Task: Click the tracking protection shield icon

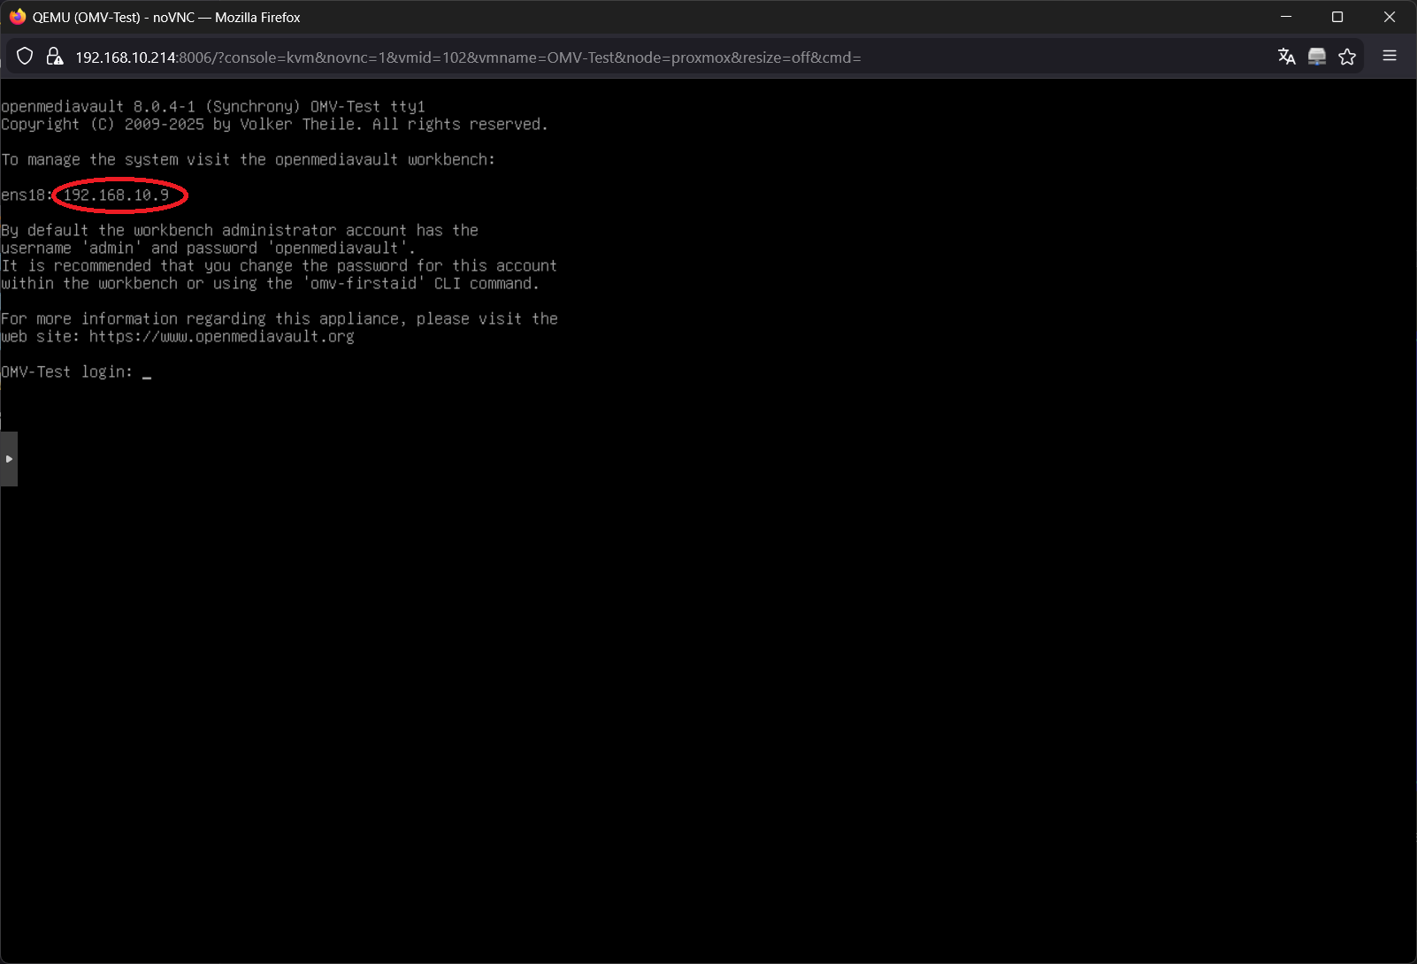Action: pyautogui.click(x=25, y=57)
